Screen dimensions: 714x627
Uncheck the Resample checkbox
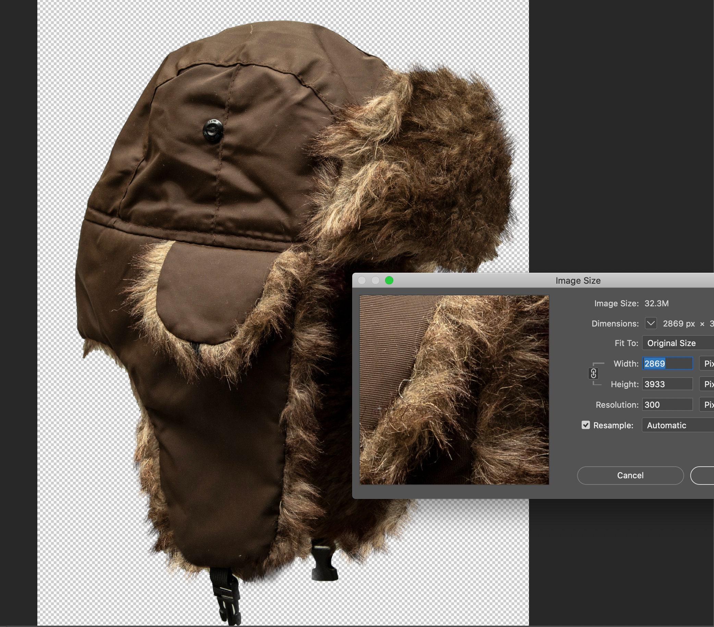pos(586,425)
